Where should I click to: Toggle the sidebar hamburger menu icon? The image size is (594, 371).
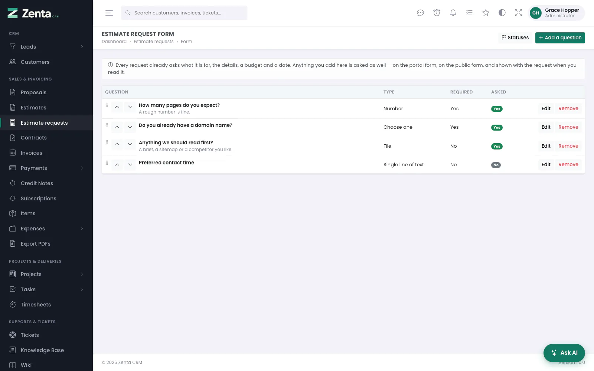coord(109,13)
